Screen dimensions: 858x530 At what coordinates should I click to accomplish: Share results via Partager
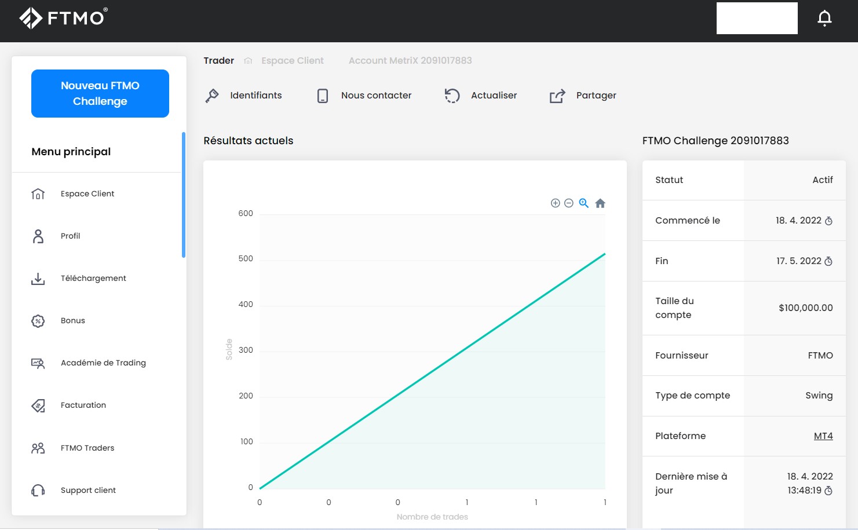(x=583, y=96)
